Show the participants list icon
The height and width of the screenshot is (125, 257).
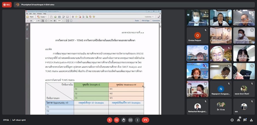(239, 120)
